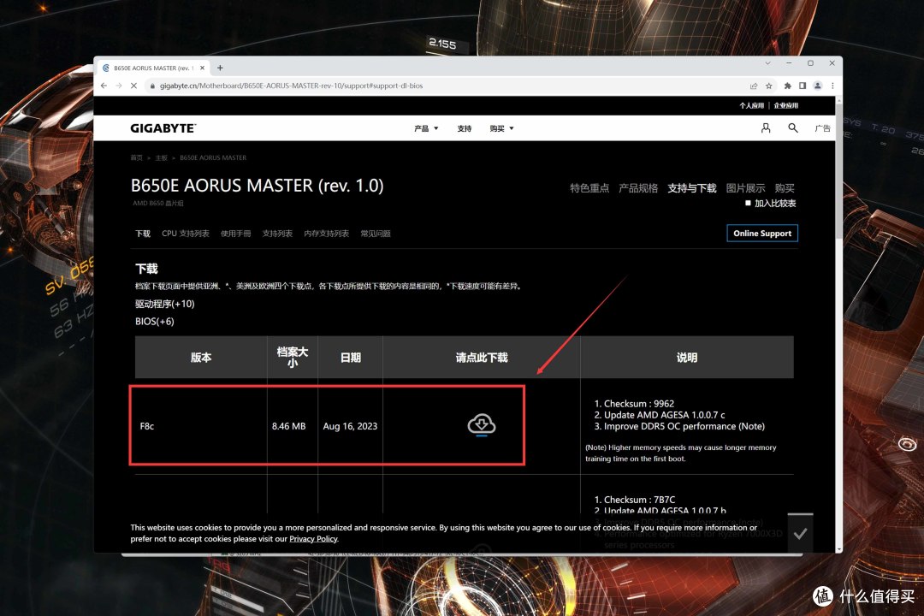Image resolution: width=924 pixels, height=616 pixels.
Task: Toggle the browser side panel icon
Action: pos(802,86)
